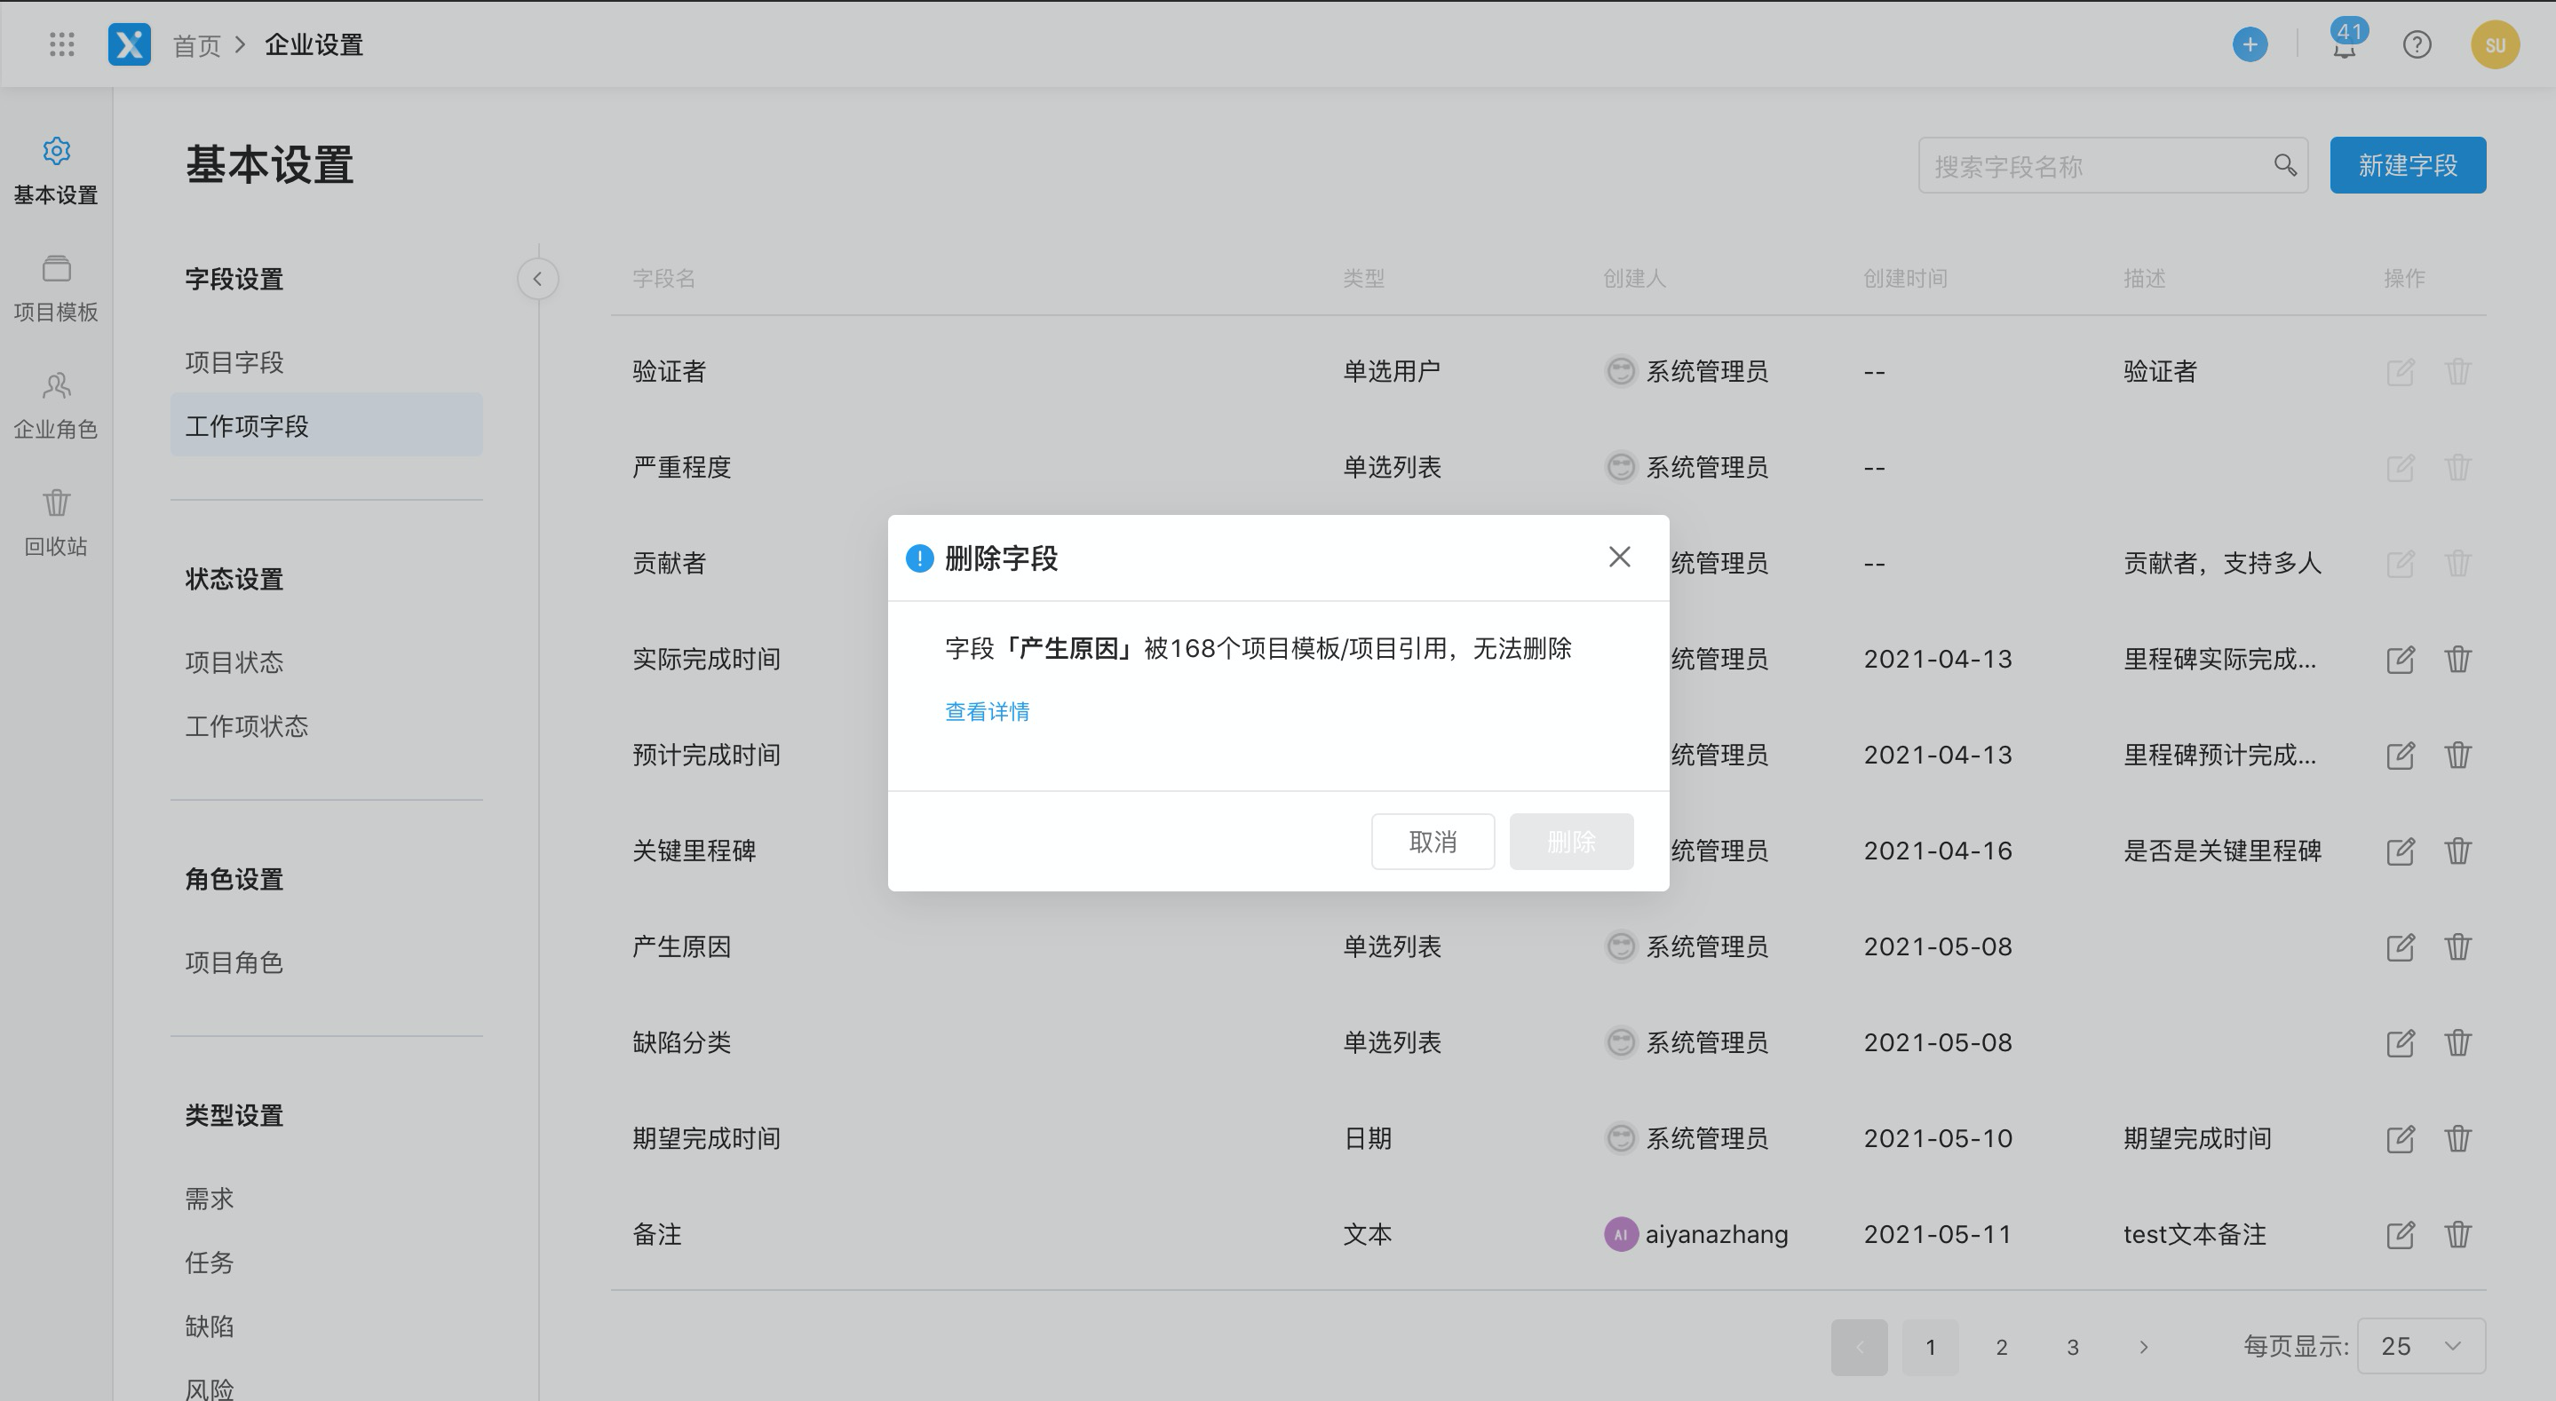Go to next page arrow
Viewport: 2556px width, 1401px height.
pos(2143,1347)
